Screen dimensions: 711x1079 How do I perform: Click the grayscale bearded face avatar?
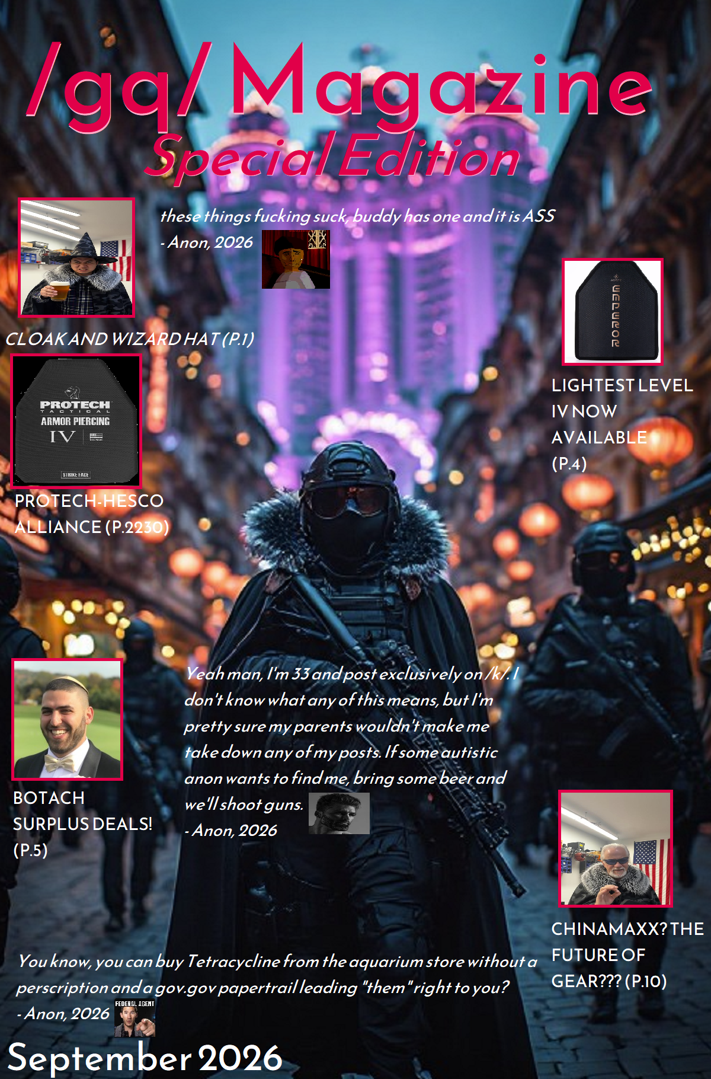[339, 813]
